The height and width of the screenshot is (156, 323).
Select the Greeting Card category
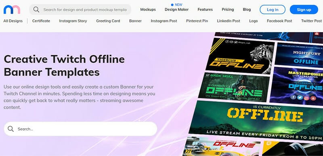[108, 21]
